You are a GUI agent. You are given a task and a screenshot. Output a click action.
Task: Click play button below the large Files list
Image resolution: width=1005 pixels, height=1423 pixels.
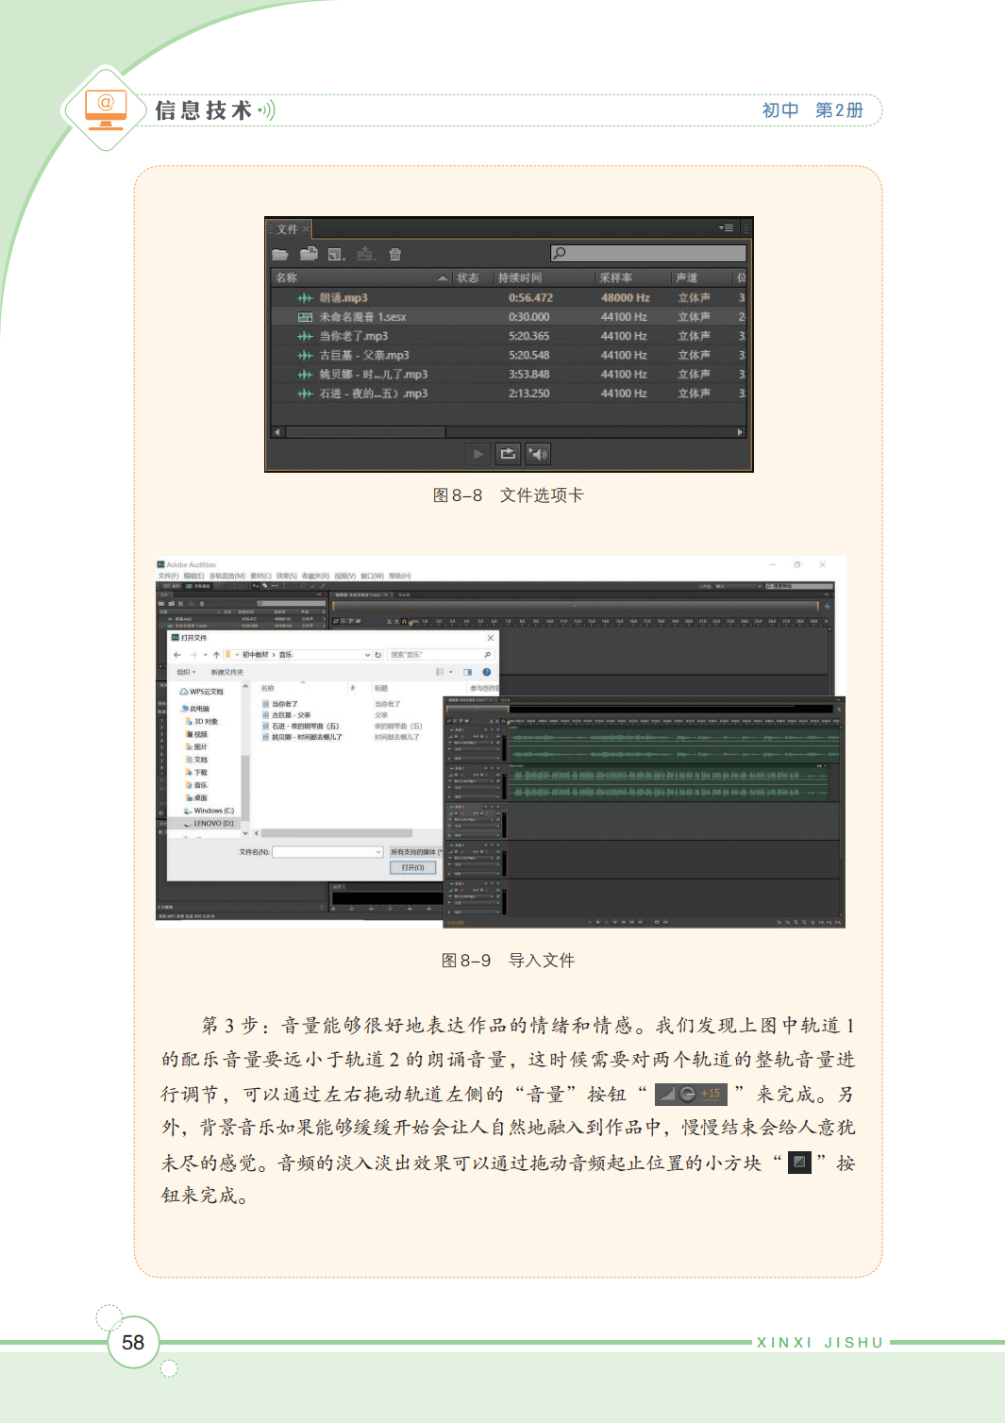478,454
